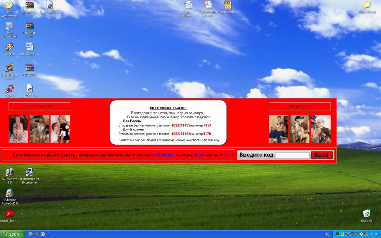Click the Opera quick launch icon

[x=43, y=234]
